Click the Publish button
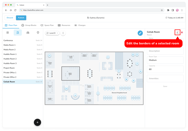The image size is (188, 131). (x=21, y=18)
